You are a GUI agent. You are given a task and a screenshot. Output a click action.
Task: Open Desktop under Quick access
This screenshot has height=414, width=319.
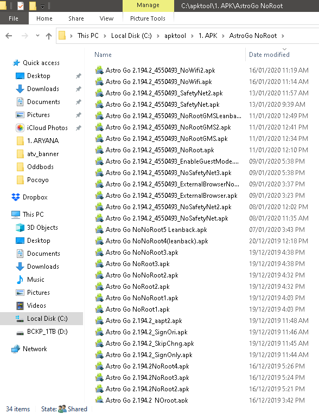(39, 76)
